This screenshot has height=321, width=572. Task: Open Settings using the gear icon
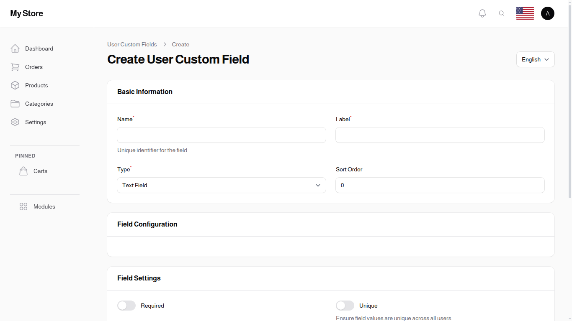(15, 122)
